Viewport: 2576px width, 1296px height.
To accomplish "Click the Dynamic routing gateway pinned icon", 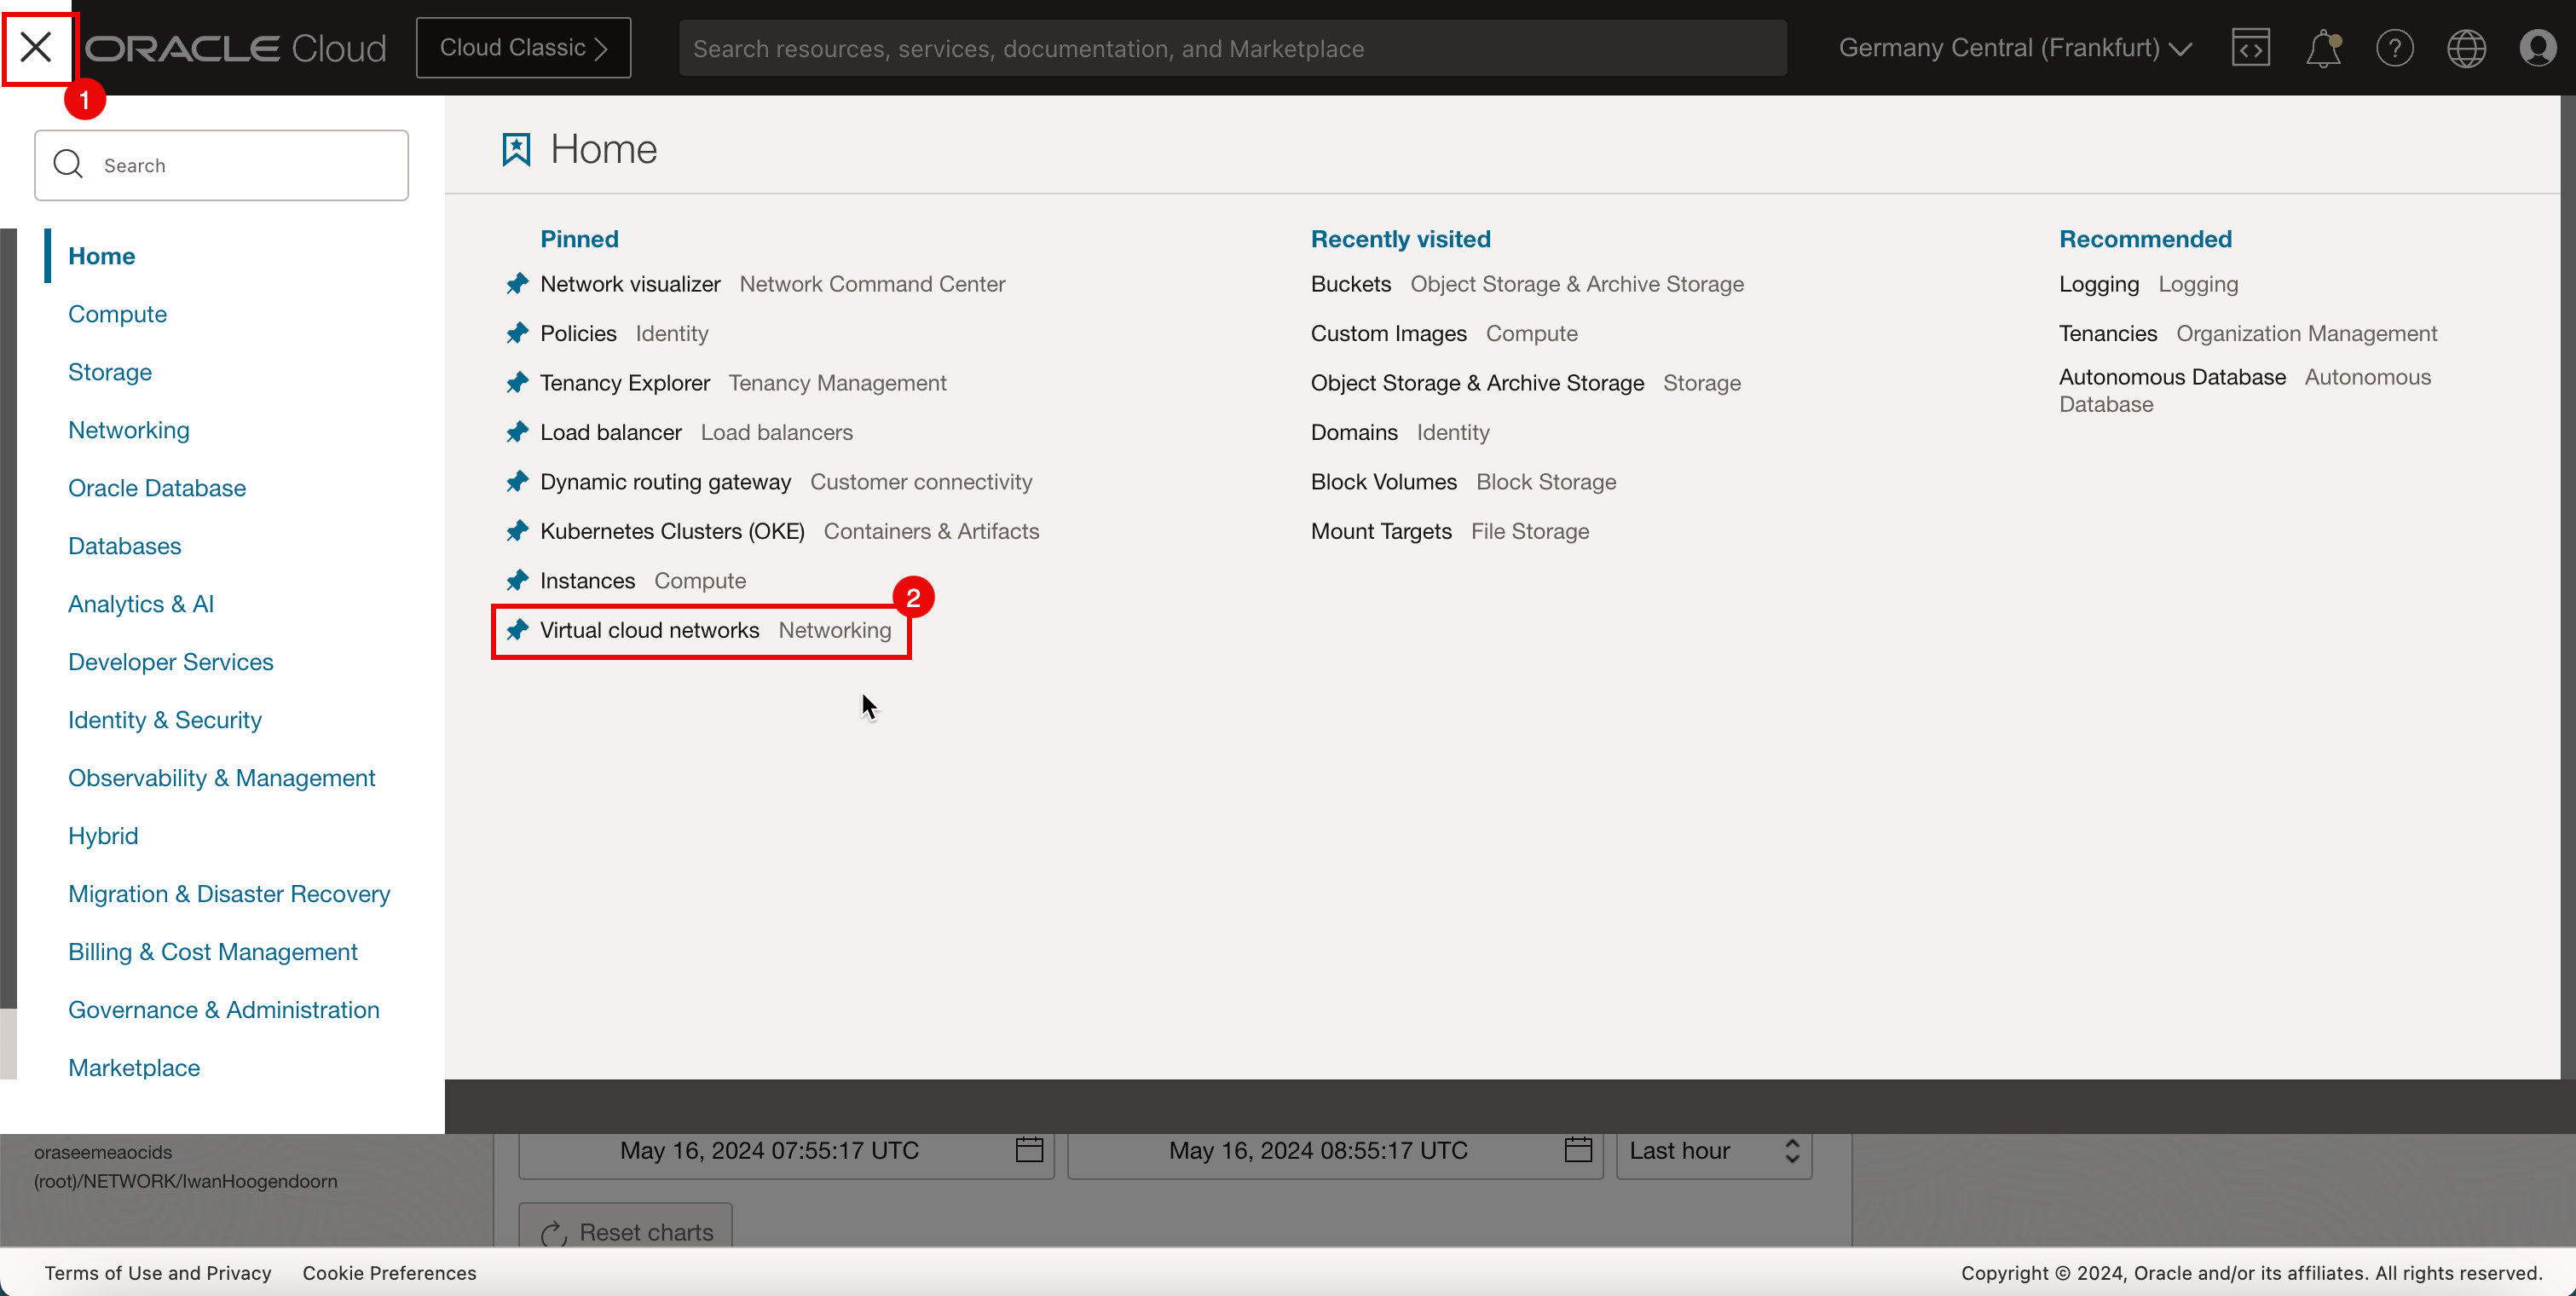I will 516,481.
